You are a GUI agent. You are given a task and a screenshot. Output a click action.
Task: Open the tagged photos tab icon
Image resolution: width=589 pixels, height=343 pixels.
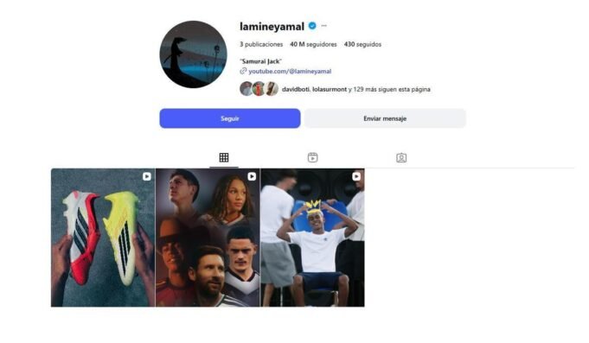click(x=401, y=157)
